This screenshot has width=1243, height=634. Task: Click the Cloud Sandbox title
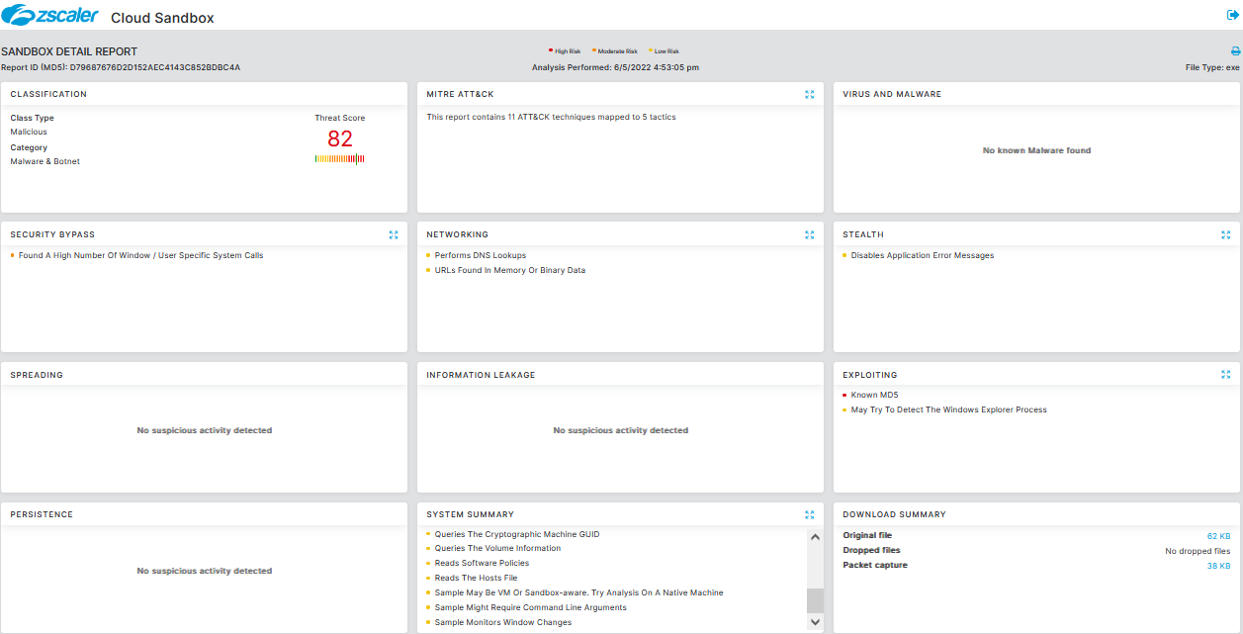coord(162,18)
